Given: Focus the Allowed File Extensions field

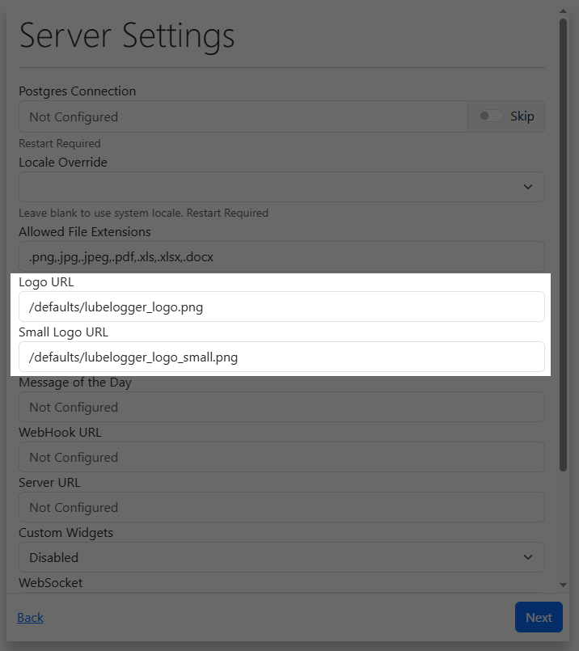Looking at the screenshot, I should 281,256.
